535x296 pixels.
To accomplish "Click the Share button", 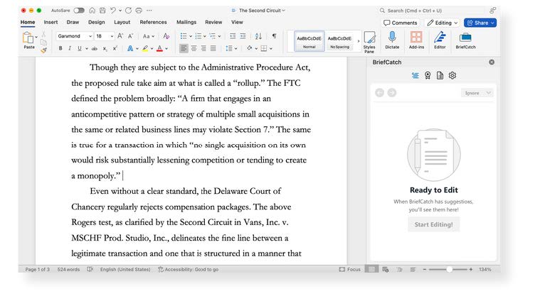I will tap(480, 23).
